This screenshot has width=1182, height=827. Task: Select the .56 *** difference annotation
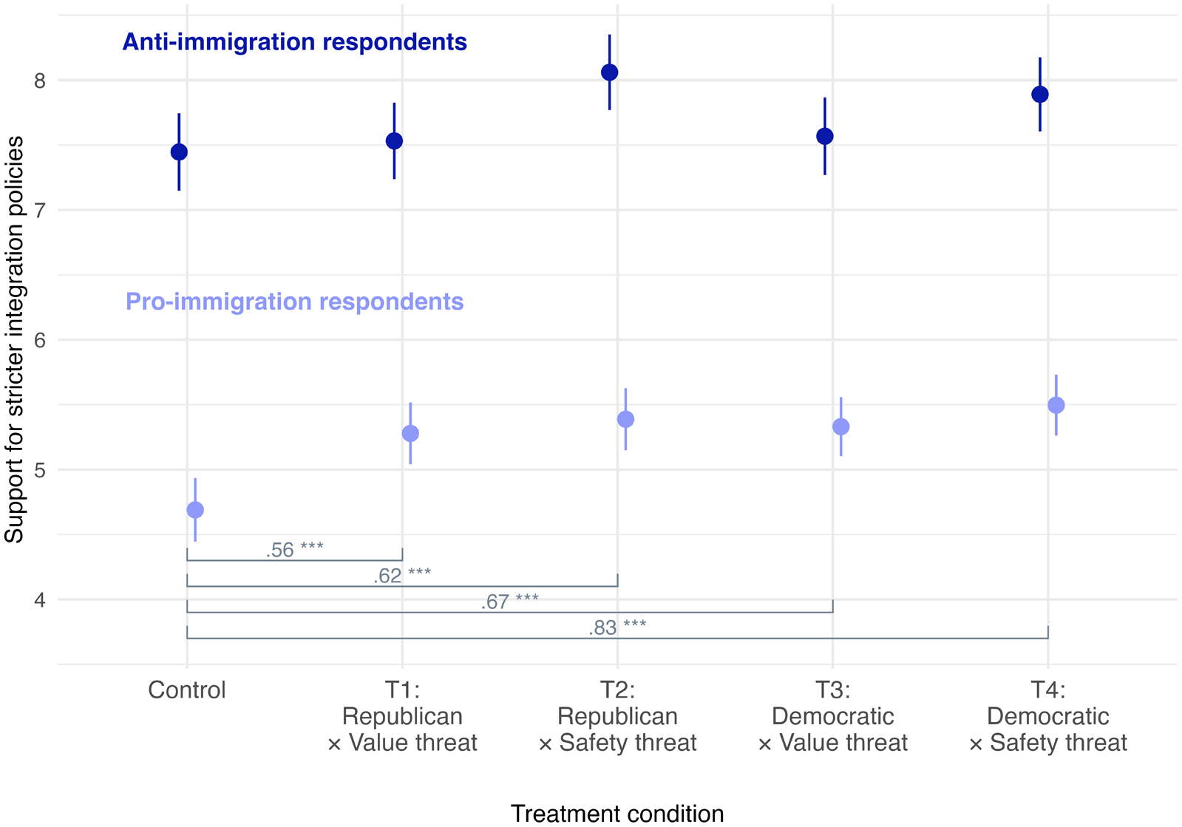[x=294, y=550]
